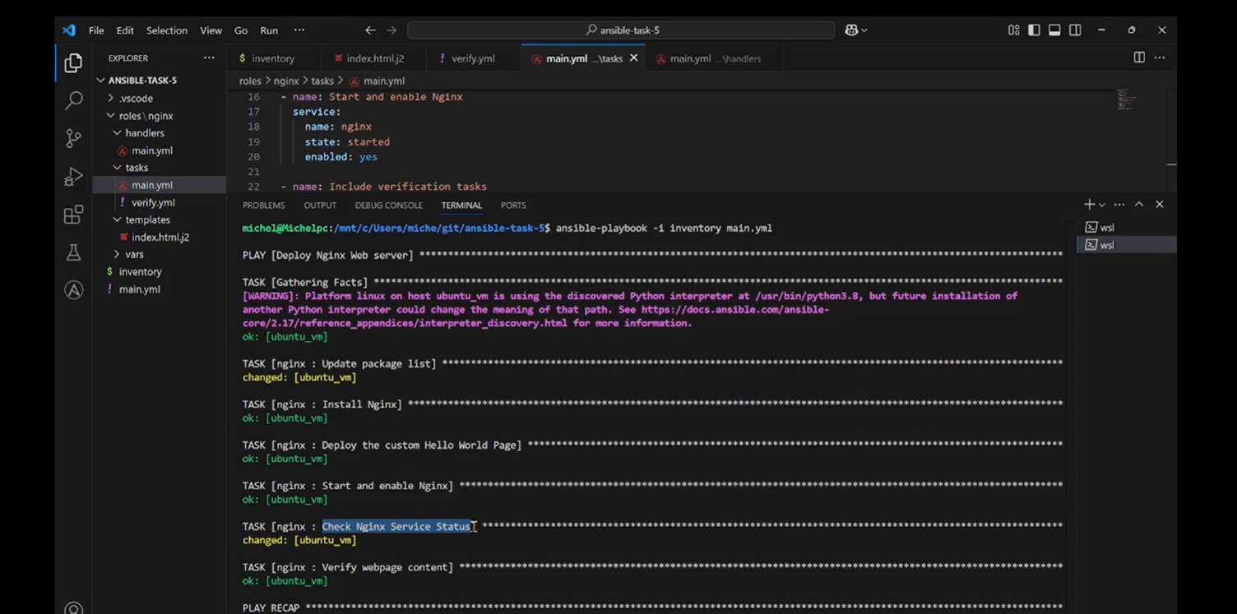Open the Source Control view
The height and width of the screenshot is (614, 1237).
[x=73, y=138]
